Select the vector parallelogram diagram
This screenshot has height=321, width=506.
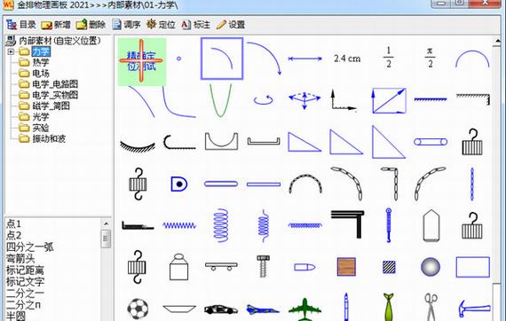click(x=389, y=100)
